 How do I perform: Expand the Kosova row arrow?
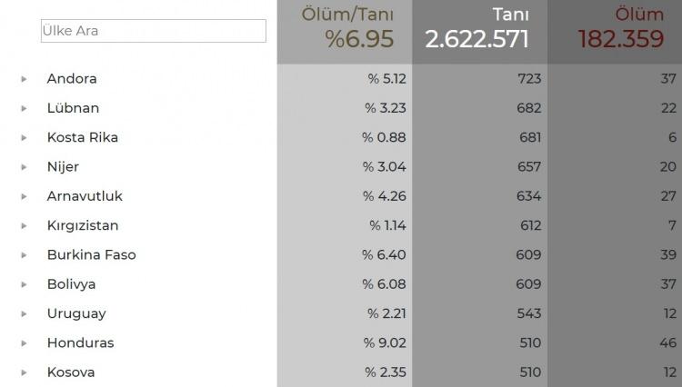pyautogui.click(x=25, y=372)
